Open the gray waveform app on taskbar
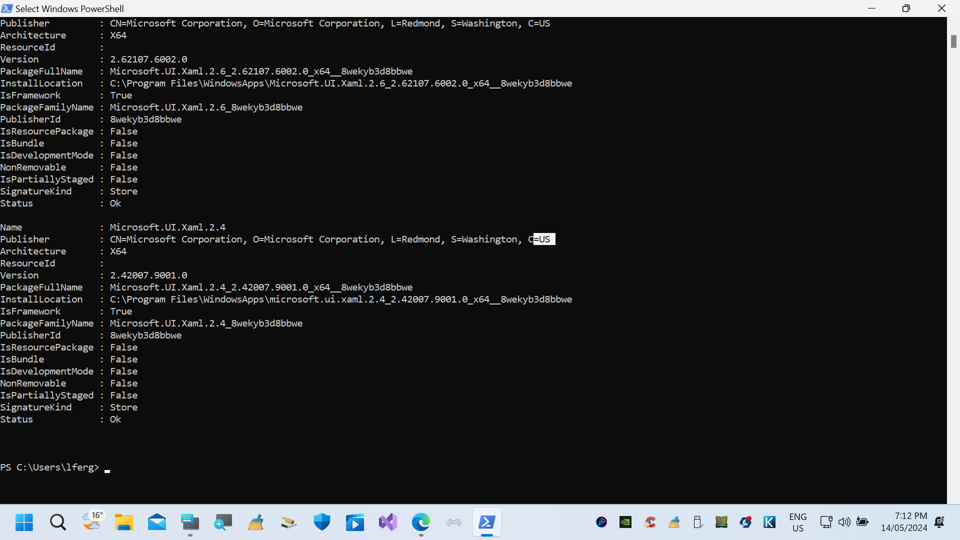Screen dimensions: 960x540 pyautogui.click(x=454, y=522)
